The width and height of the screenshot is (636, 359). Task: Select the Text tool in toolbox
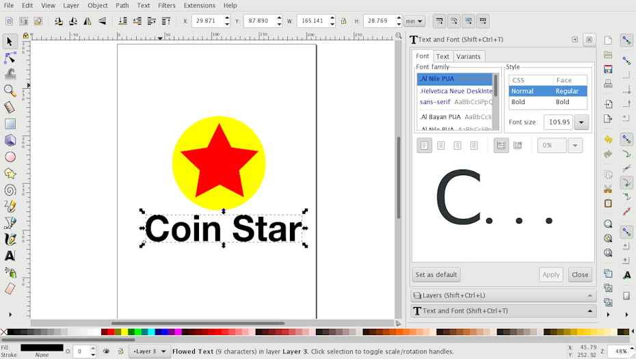pyautogui.click(x=10, y=256)
